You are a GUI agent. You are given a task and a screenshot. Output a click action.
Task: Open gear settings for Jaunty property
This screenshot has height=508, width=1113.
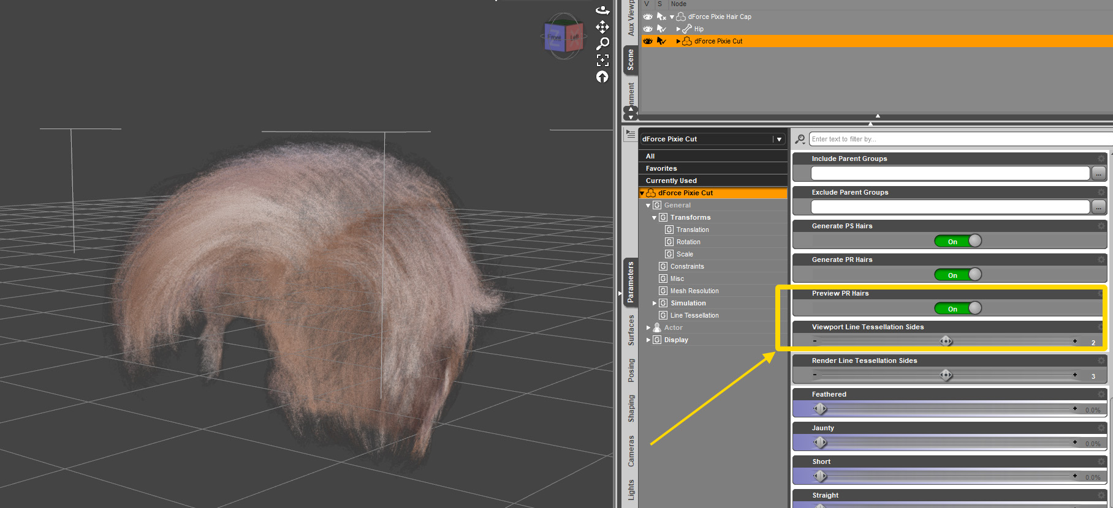tap(1101, 428)
